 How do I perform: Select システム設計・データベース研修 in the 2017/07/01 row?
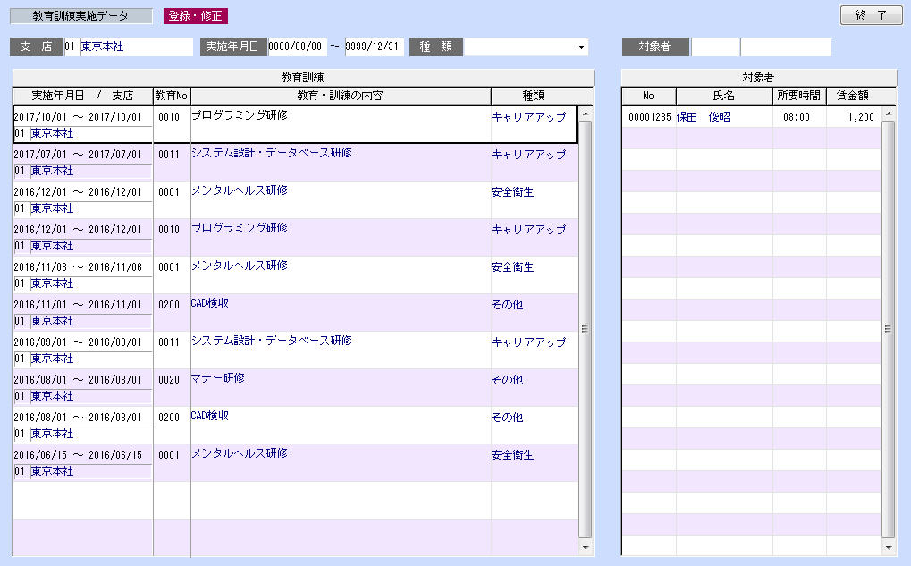(x=271, y=153)
